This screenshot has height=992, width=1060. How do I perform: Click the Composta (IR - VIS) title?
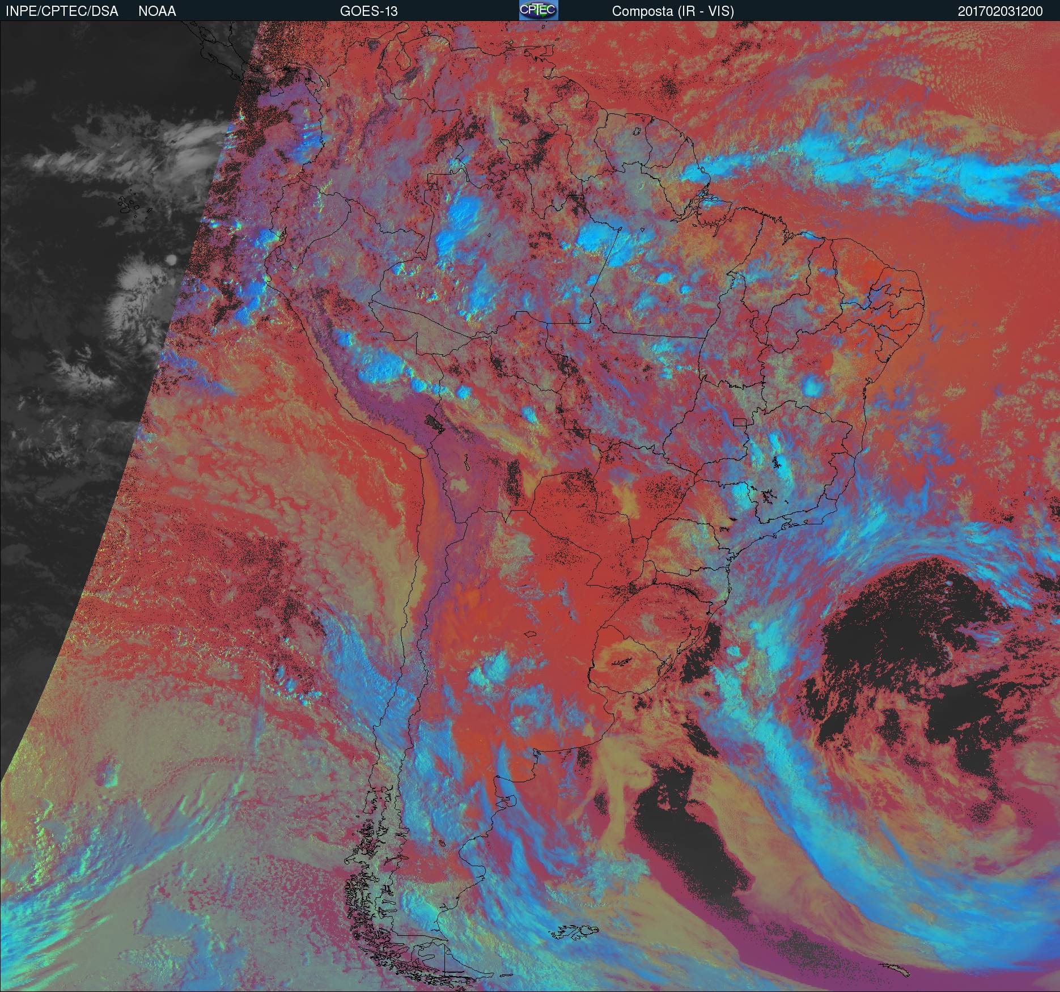673,11
